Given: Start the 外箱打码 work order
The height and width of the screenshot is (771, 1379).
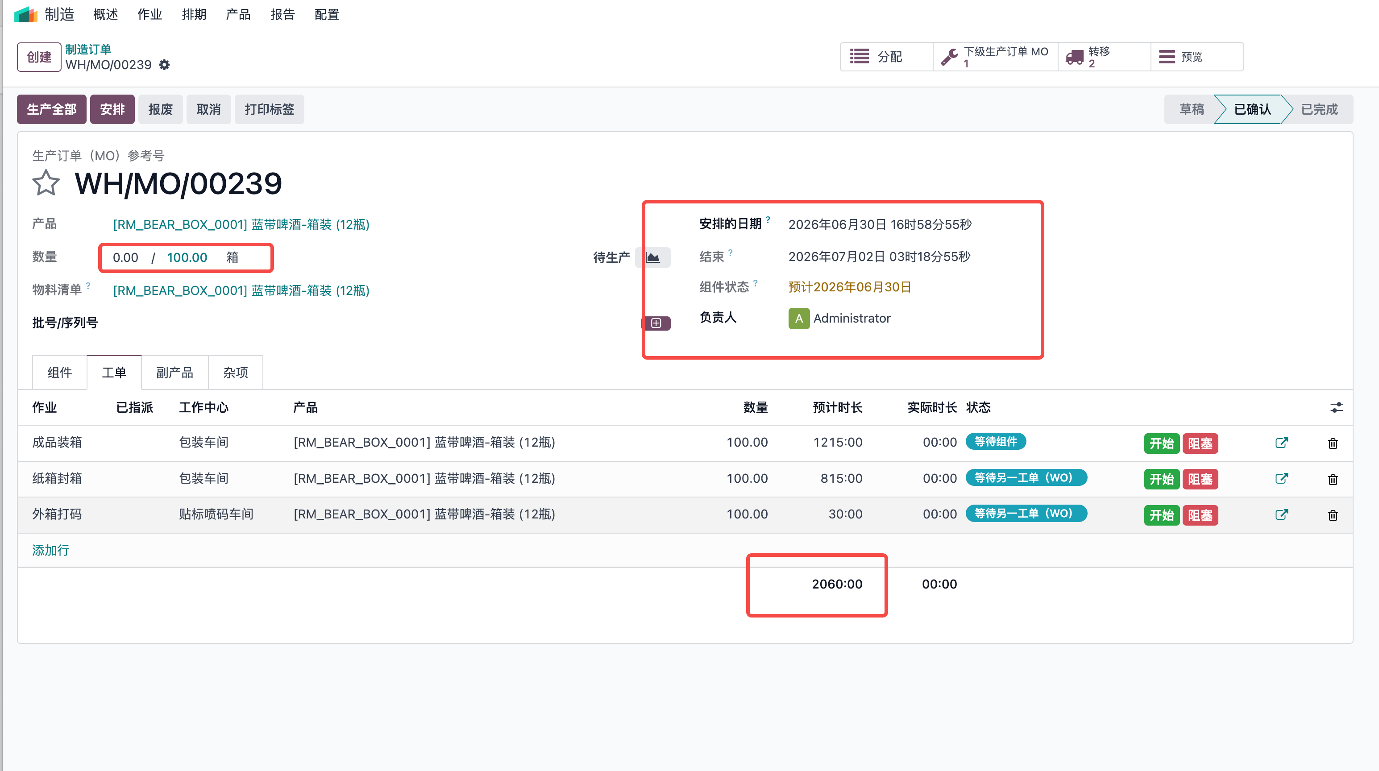Looking at the screenshot, I should coord(1162,515).
